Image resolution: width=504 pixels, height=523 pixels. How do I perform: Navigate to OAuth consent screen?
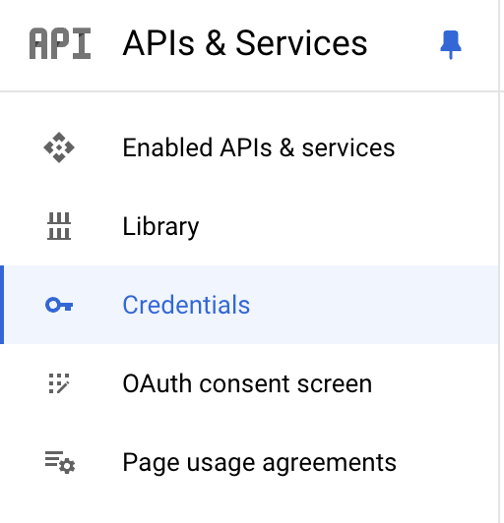(247, 383)
